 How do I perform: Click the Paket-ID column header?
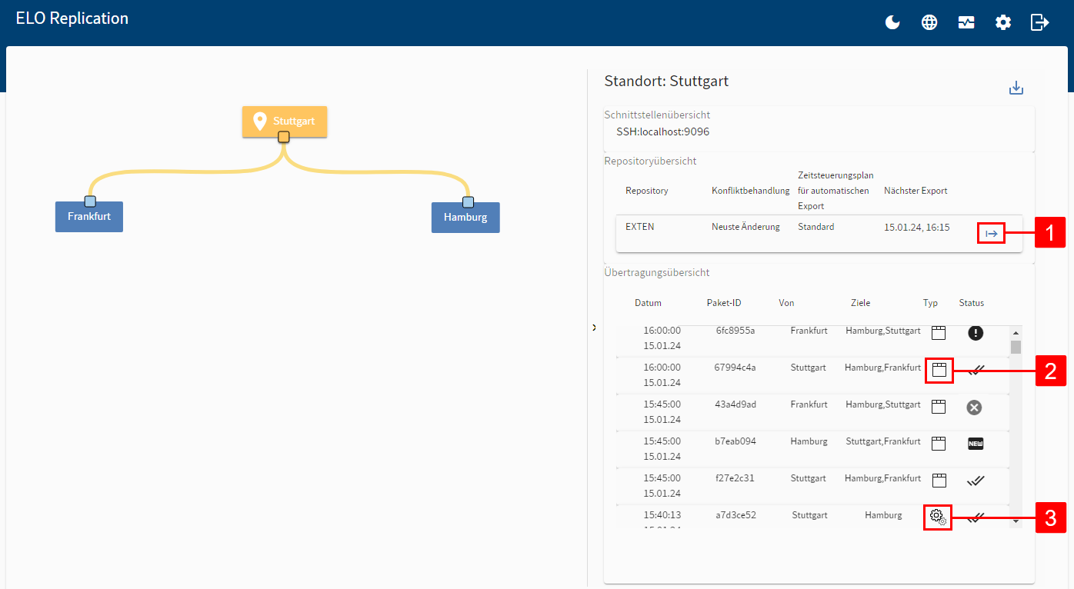point(724,303)
